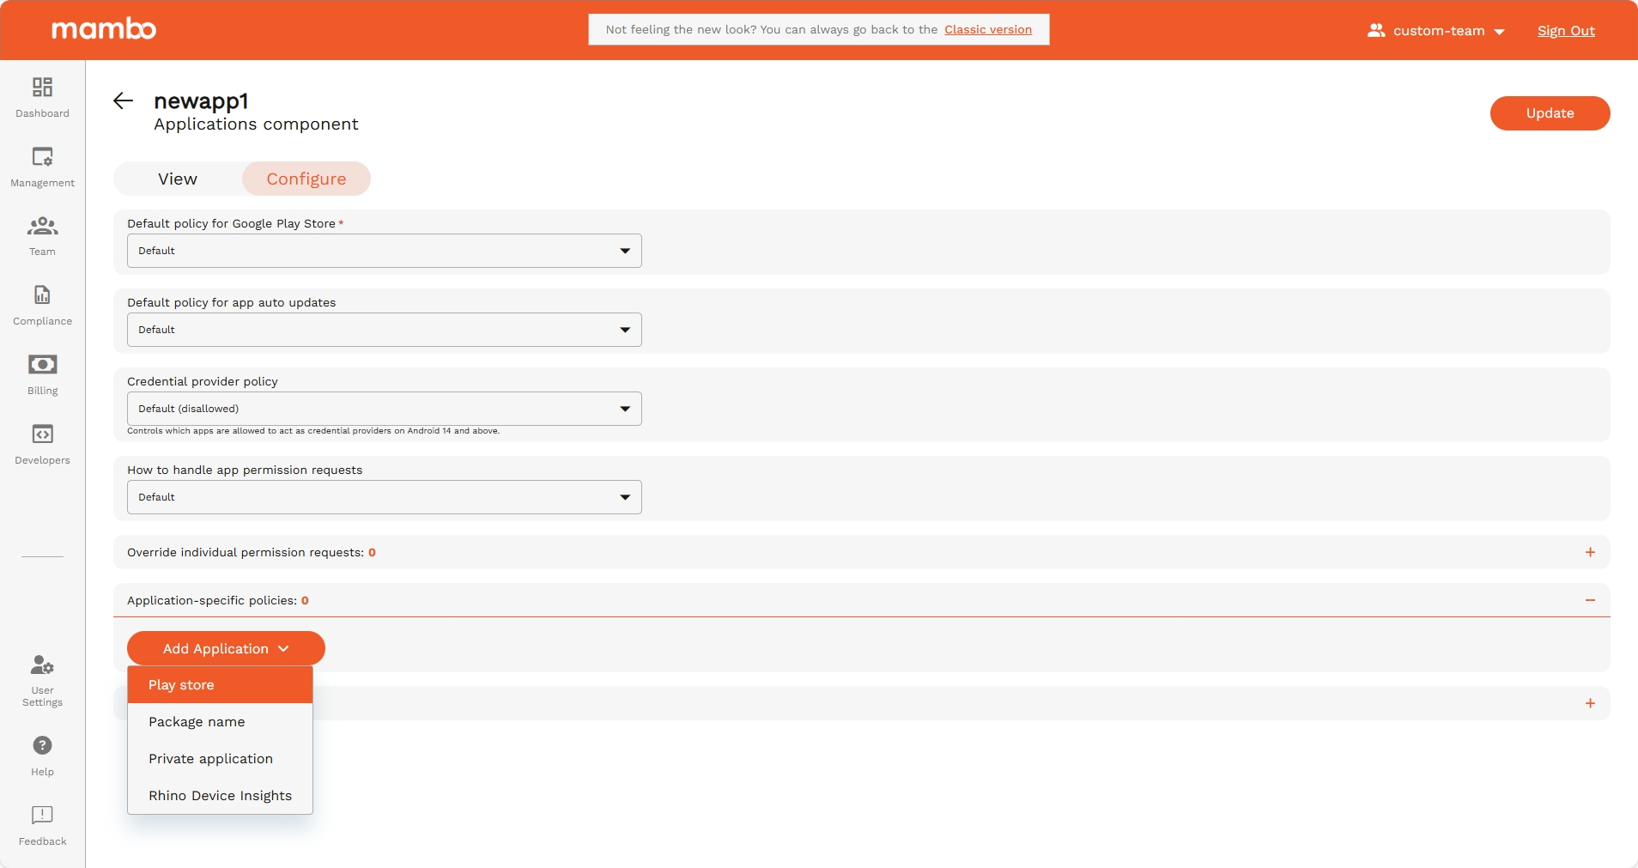Open the Feedback panel
Image resolution: width=1638 pixels, height=868 pixels.
pos(41,824)
